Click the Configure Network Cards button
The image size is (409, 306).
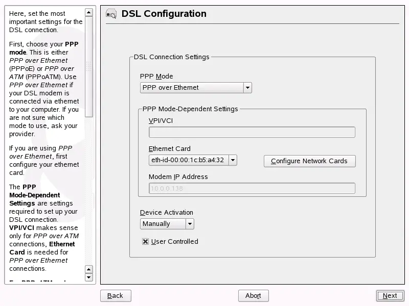click(309, 161)
